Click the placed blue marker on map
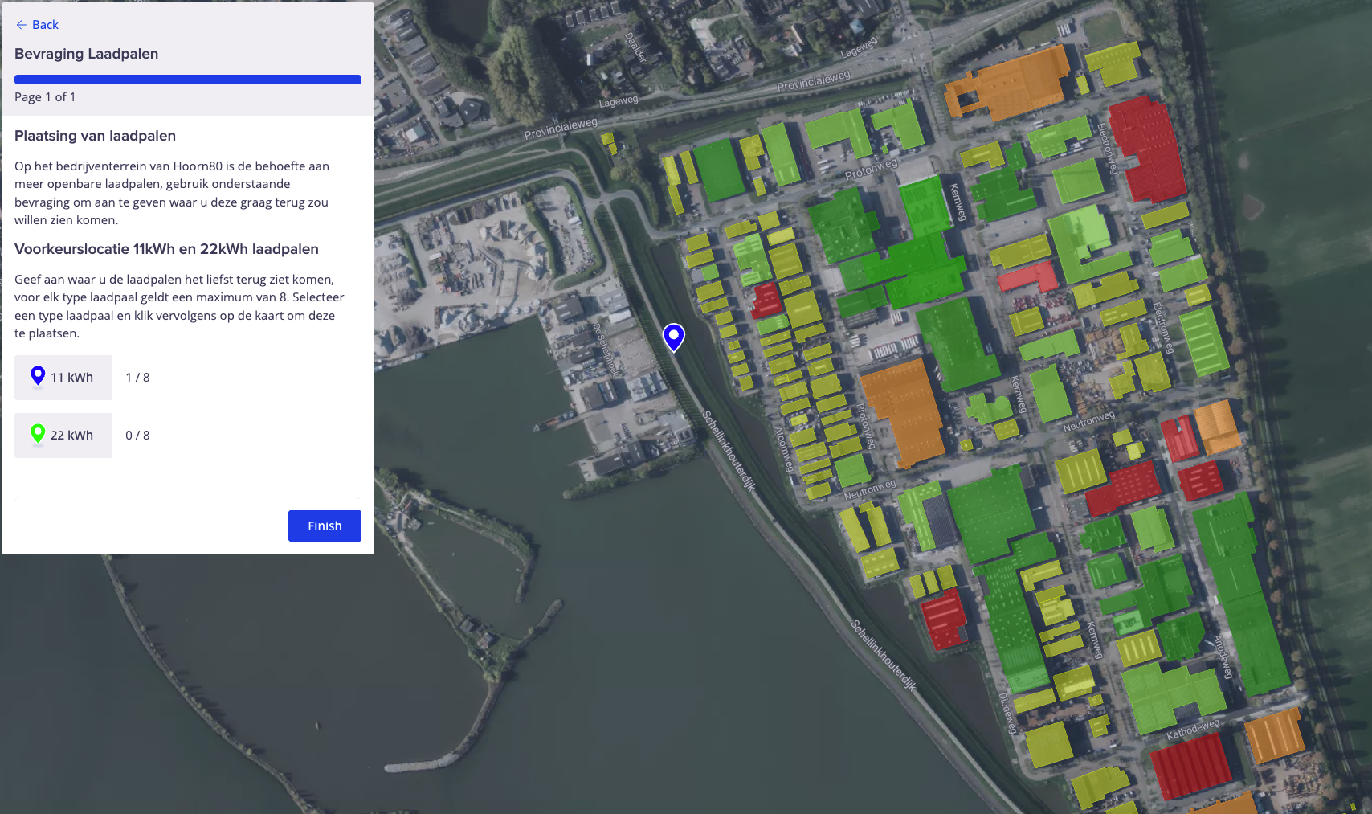 pyautogui.click(x=673, y=336)
